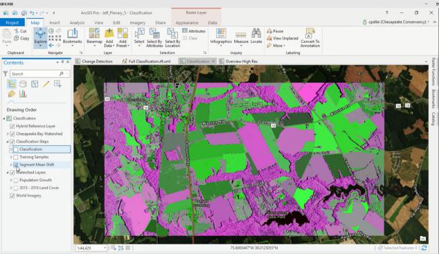The height and width of the screenshot is (254, 439).
Task: Switch to List By Charts view
Action: click(x=23, y=94)
